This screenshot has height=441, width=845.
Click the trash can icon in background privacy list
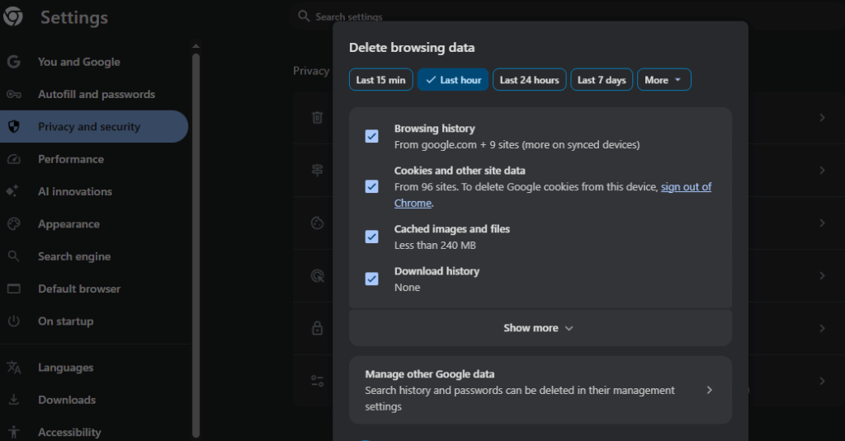[x=318, y=117]
